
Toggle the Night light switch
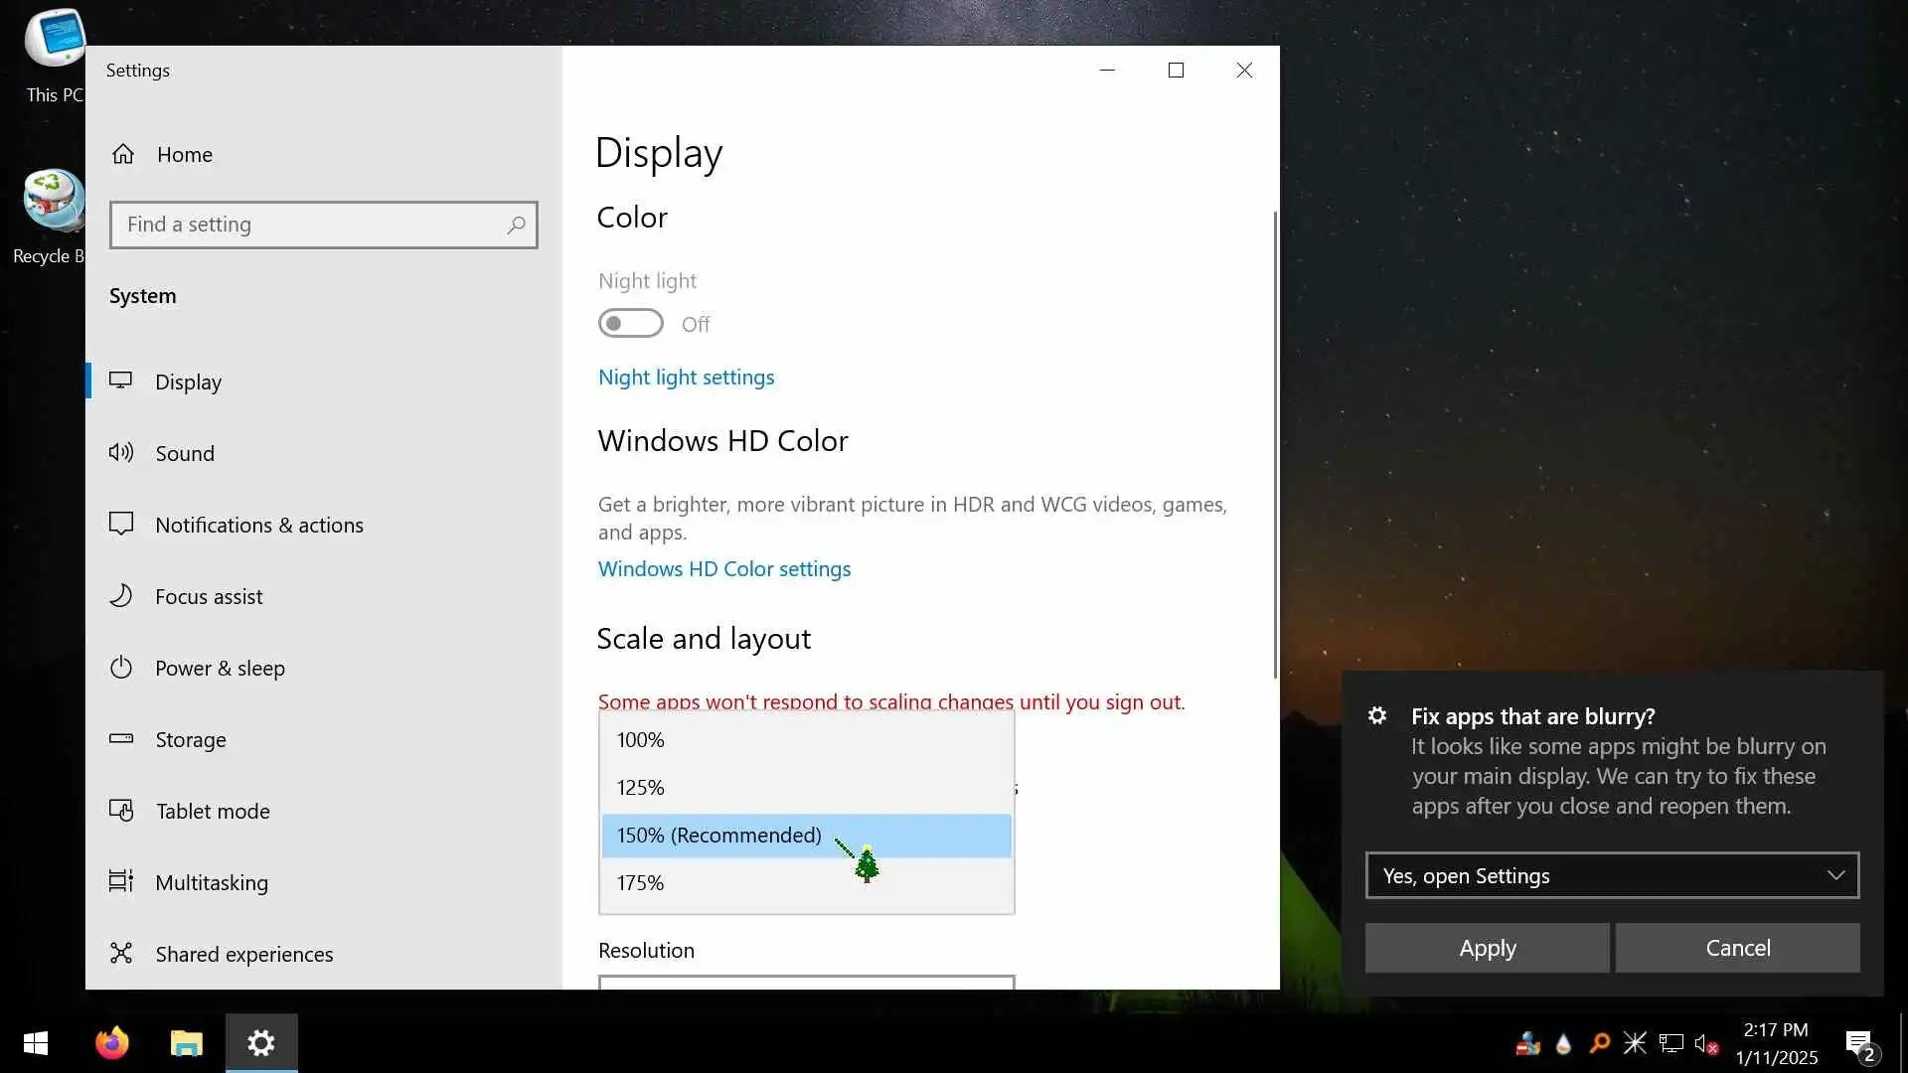(631, 324)
